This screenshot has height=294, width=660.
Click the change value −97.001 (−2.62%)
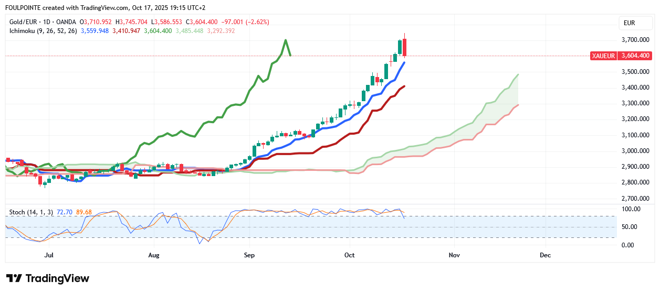pos(245,22)
